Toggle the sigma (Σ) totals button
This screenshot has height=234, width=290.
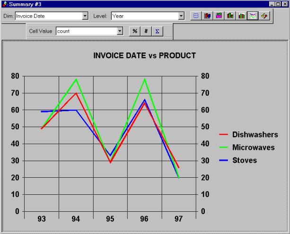(x=158, y=31)
